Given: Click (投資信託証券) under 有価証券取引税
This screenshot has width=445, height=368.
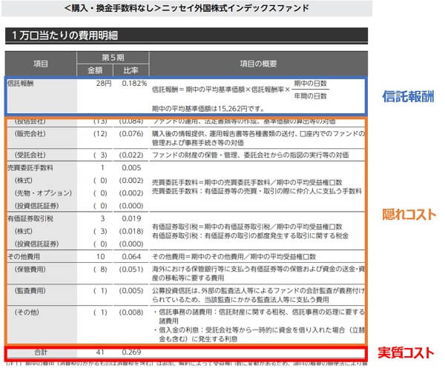Looking at the screenshot, I should pyautogui.click(x=36, y=244).
